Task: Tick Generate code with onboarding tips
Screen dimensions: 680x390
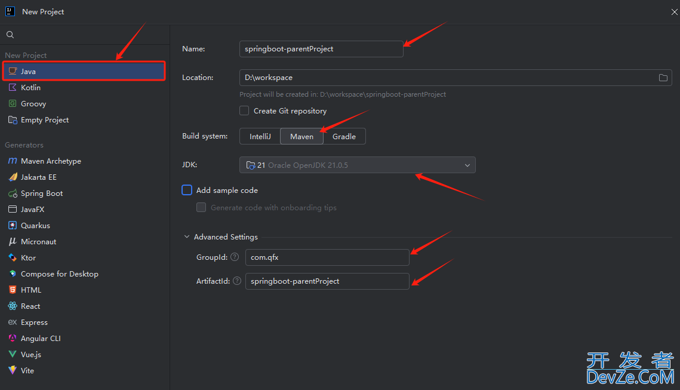Action: click(201, 207)
